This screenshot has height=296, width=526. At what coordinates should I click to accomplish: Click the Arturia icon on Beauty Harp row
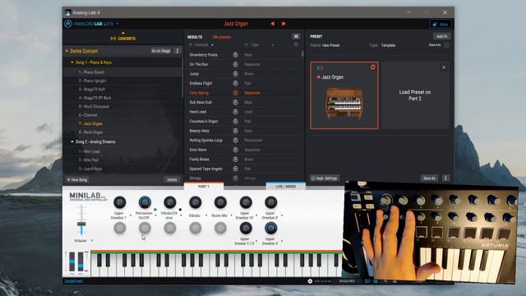coord(236,131)
